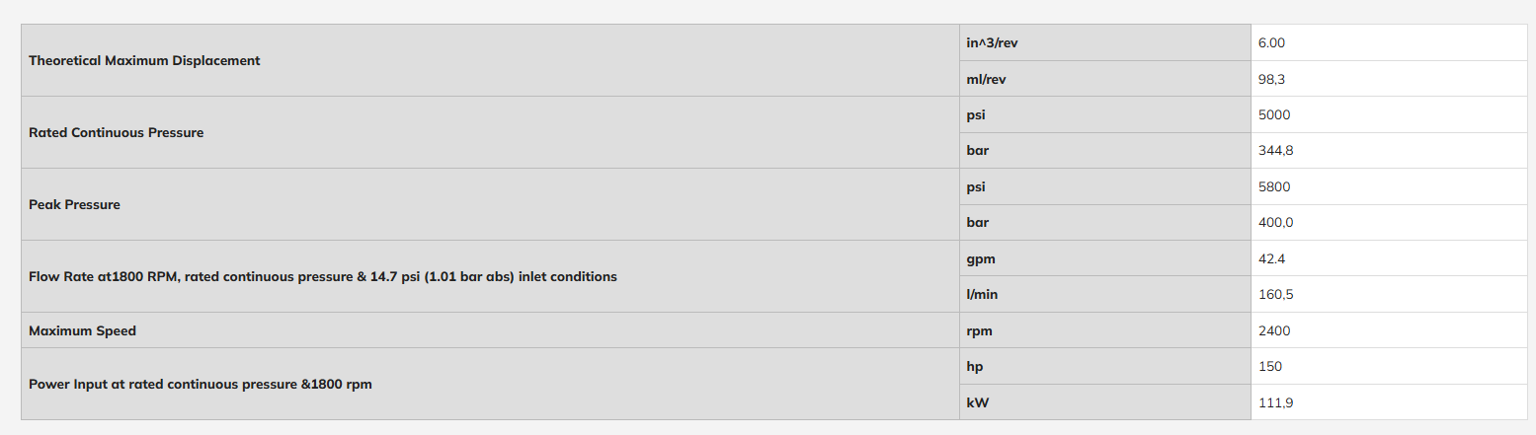Screen dimensions: 1536x435
Task: Click the 400,0 bar value
Action: [x=1275, y=223]
